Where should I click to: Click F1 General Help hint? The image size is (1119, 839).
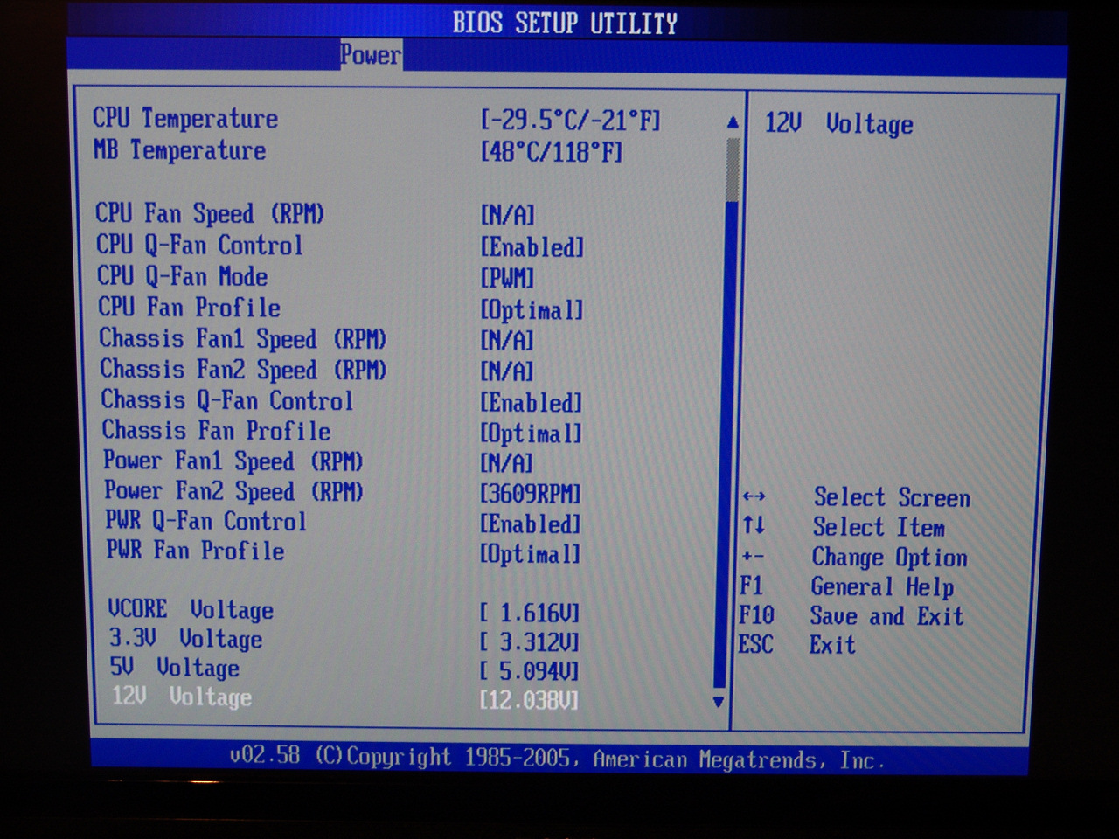click(845, 586)
